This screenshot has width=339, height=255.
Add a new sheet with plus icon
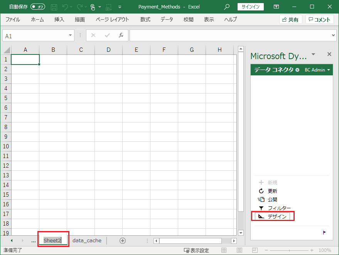(123, 241)
